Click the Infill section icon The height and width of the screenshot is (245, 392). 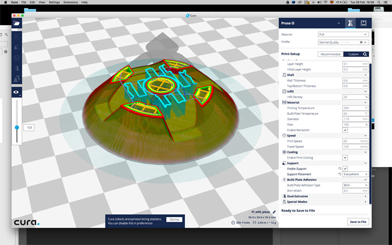pyautogui.click(x=284, y=91)
